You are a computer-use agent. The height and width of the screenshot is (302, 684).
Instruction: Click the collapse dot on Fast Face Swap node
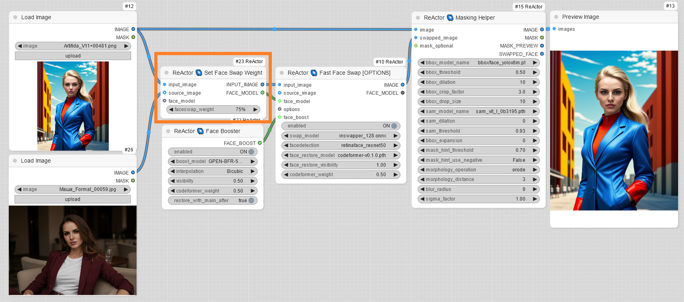(282, 73)
